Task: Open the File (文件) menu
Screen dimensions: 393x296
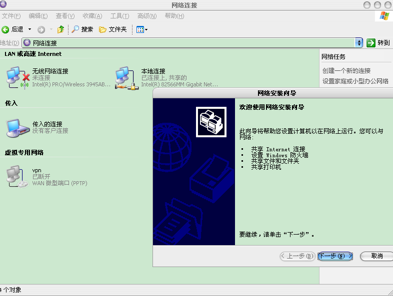Action: pyautogui.click(x=11, y=16)
